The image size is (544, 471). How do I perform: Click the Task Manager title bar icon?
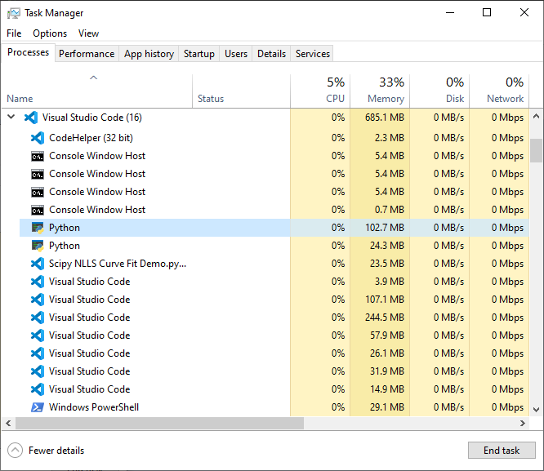tap(14, 13)
